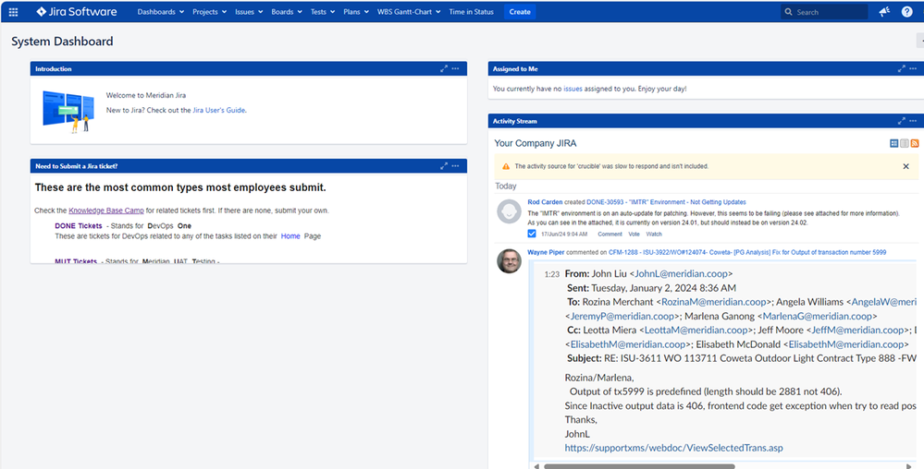Viewport: 924px width, 469px height.
Task: Click Watch on the DONE-30593 entry
Action: tap(654, 234)
